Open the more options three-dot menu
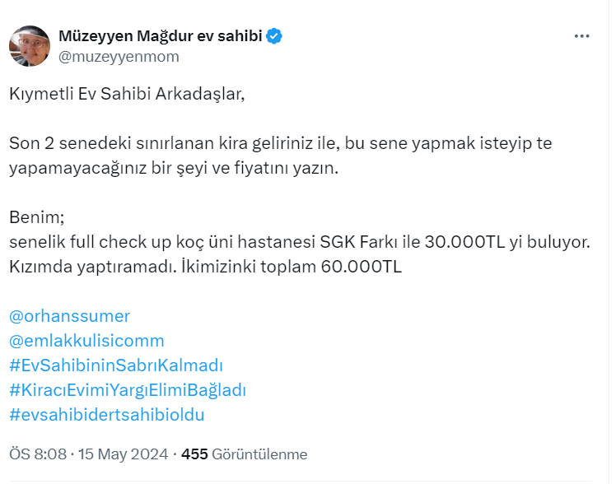Viewport: 616px width, 484px height. (x=581, y=36)
